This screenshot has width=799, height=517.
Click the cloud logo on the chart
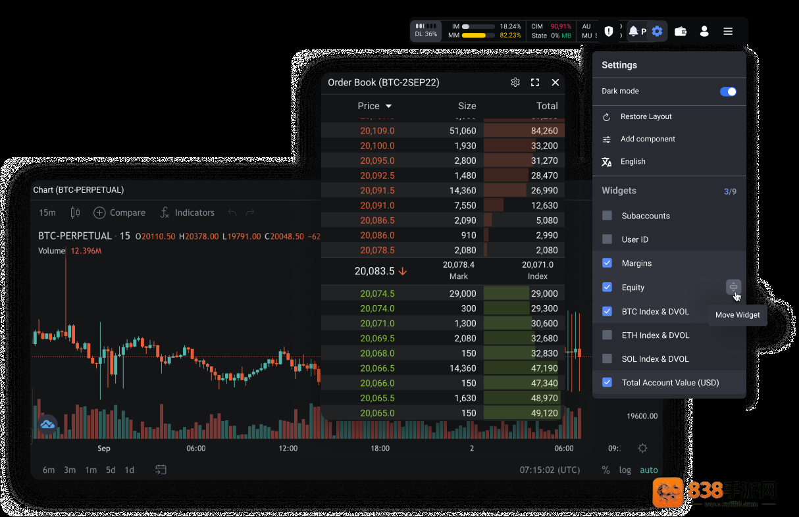pyautogui.click(x=47, y=424)
